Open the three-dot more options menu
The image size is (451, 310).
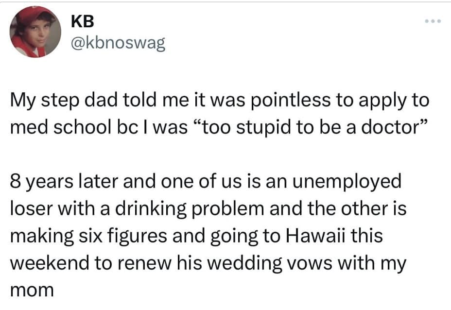click(x=431, y=22)
